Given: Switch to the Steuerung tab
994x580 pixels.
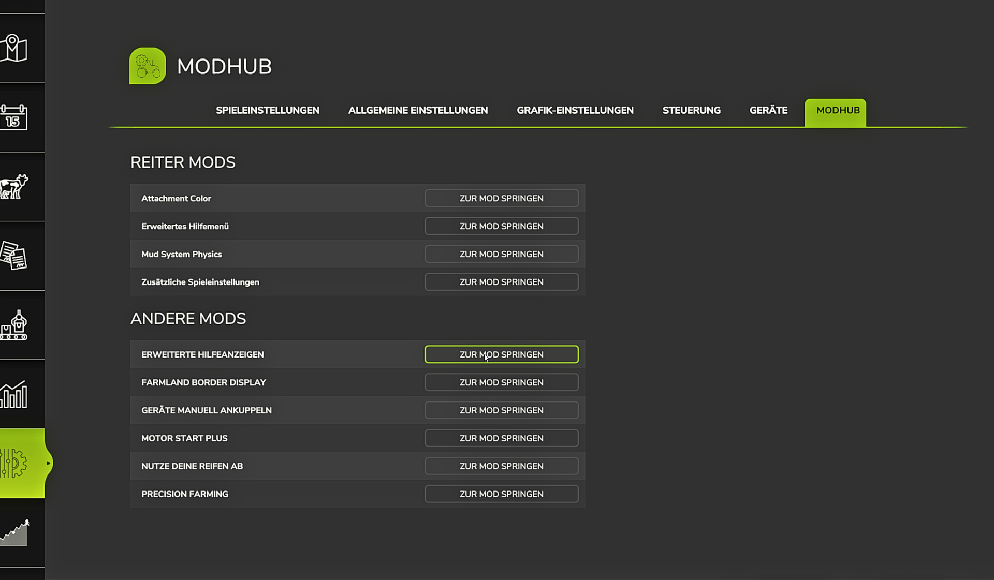Looking at the screenshot, I should point(692,110).
